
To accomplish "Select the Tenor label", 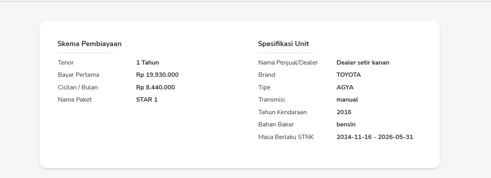I will [x=66, y=63].
